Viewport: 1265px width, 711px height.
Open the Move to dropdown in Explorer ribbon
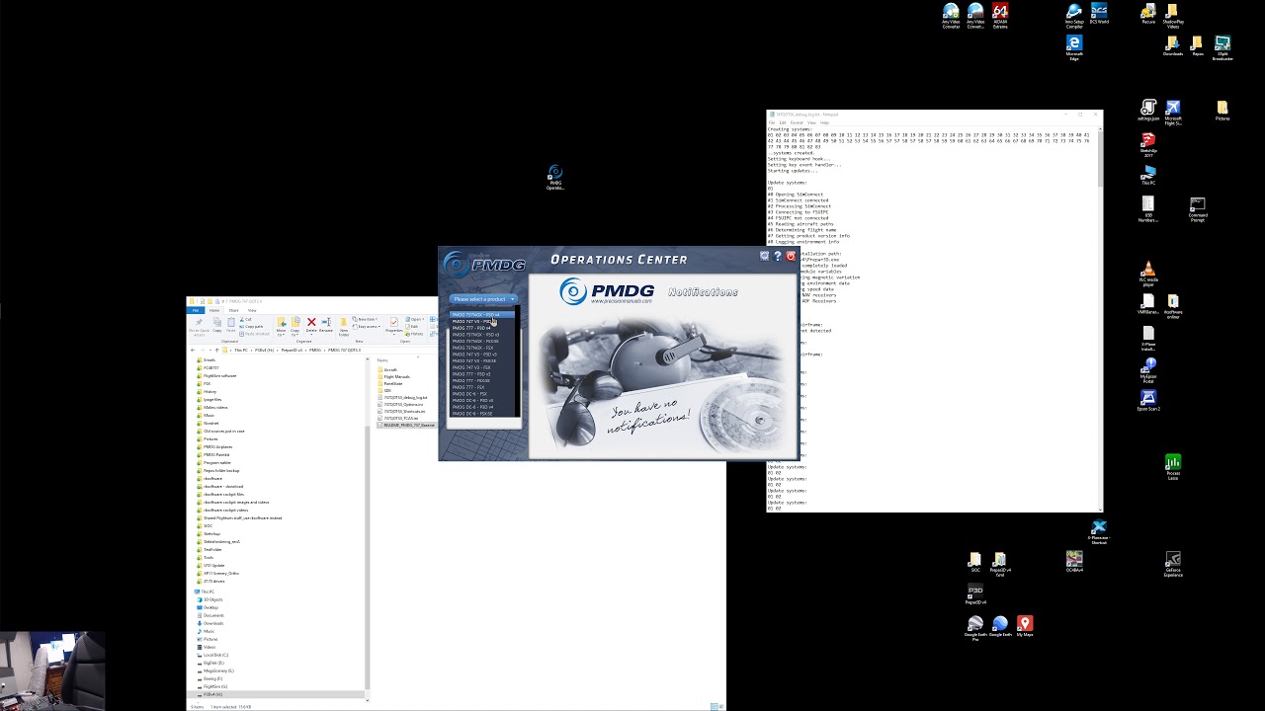tap(281, 326)
